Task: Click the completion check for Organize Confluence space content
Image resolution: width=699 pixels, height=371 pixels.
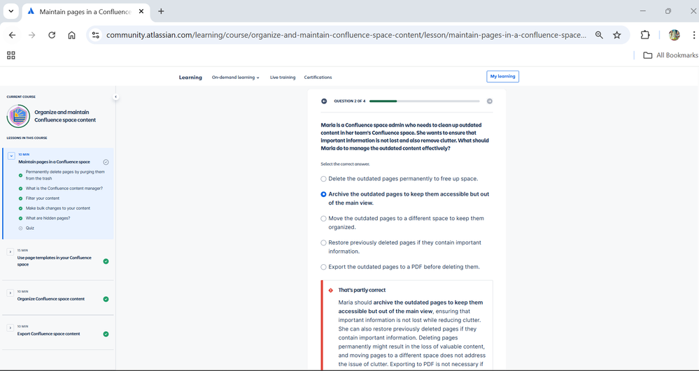Action: click(106, 299)
